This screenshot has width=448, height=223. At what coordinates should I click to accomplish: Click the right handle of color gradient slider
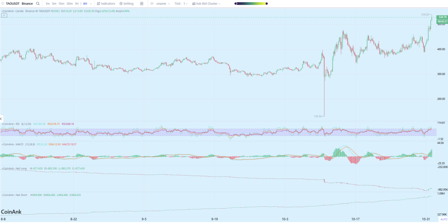point(265,3)
